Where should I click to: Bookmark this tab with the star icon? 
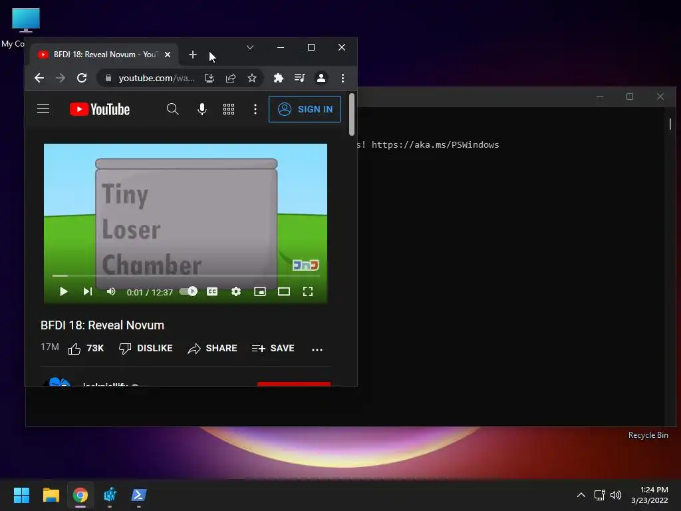252,78
